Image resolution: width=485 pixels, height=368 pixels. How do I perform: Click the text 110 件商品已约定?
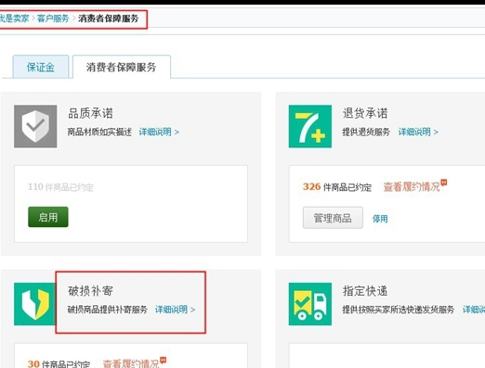point(60,187)
